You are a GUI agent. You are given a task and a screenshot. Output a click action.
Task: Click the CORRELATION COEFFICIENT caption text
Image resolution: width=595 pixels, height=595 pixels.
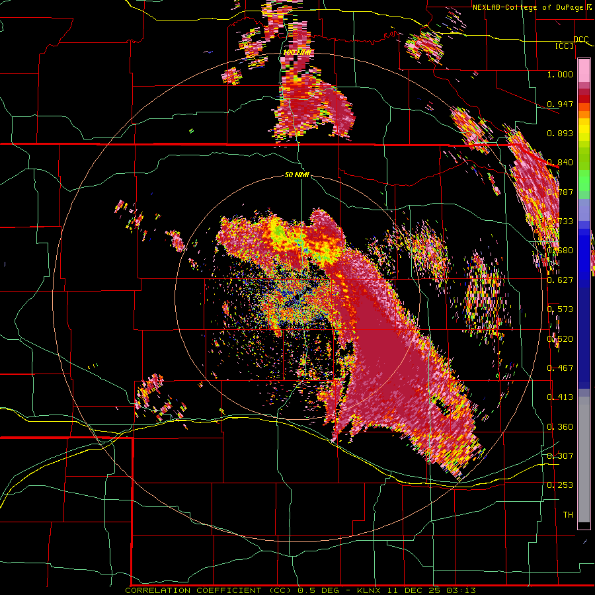tap(193, 590)
